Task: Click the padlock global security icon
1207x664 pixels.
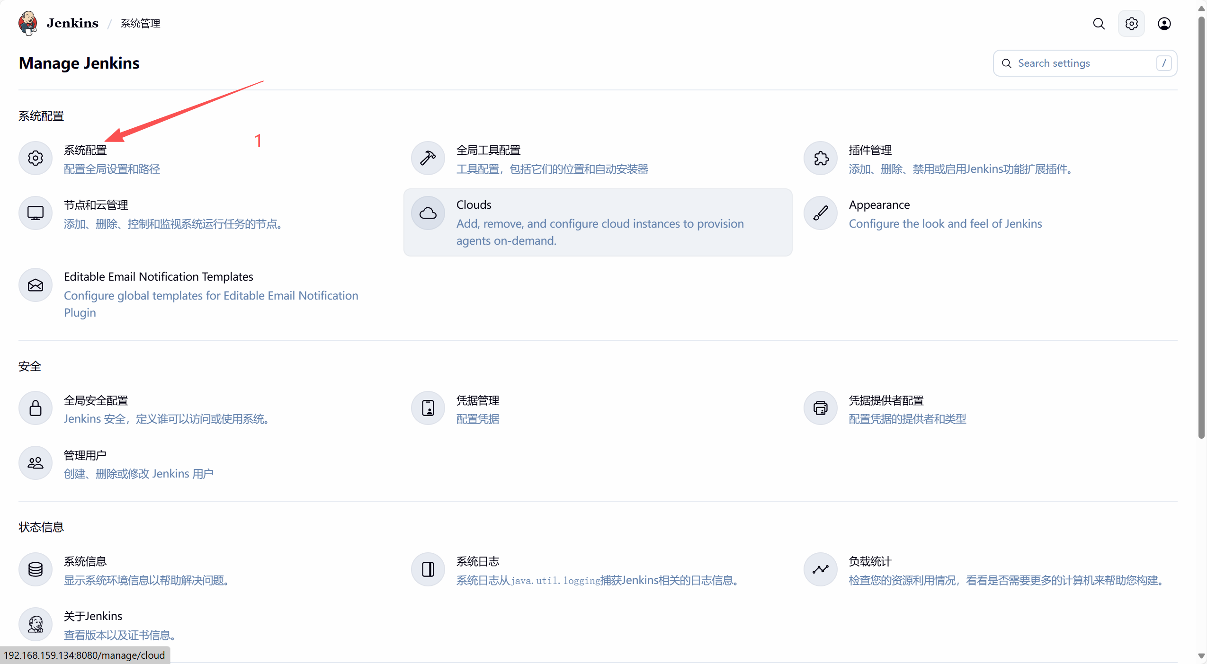Action: 36,408
